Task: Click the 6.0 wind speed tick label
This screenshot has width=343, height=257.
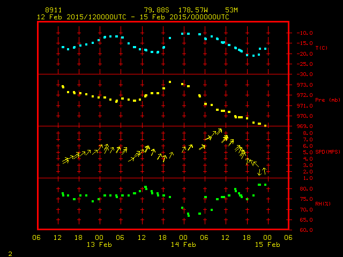Action: 308,146
